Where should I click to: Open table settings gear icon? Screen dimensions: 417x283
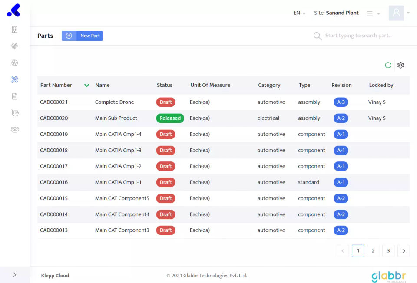400,65
